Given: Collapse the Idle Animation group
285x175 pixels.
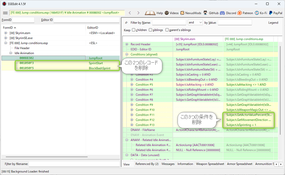Looking at the screenshot, I should click(x=11, y=53).
